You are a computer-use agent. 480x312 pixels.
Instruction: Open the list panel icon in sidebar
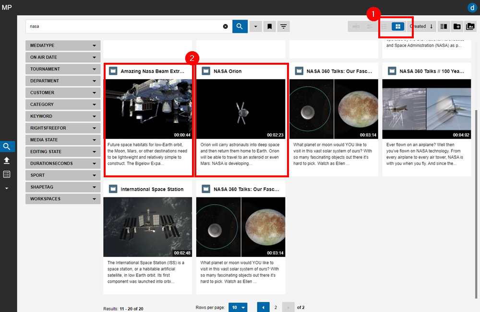(x=7, y=174)
